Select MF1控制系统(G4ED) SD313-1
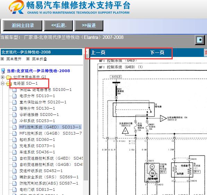The image size is (207, 195). (50, 127)
